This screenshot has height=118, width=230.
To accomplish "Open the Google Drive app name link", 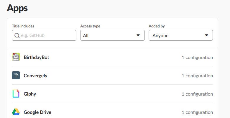I will [x=37, y=112].
